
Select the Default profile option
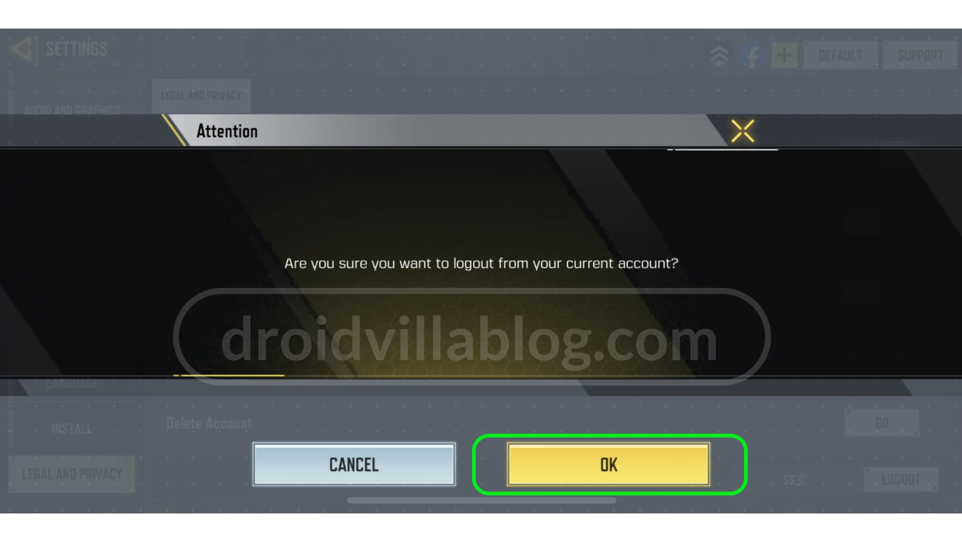(840, 56)
